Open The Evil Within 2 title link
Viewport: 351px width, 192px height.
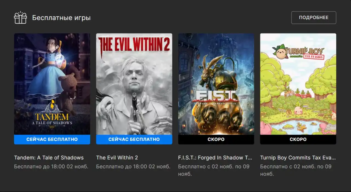[117, 158]
